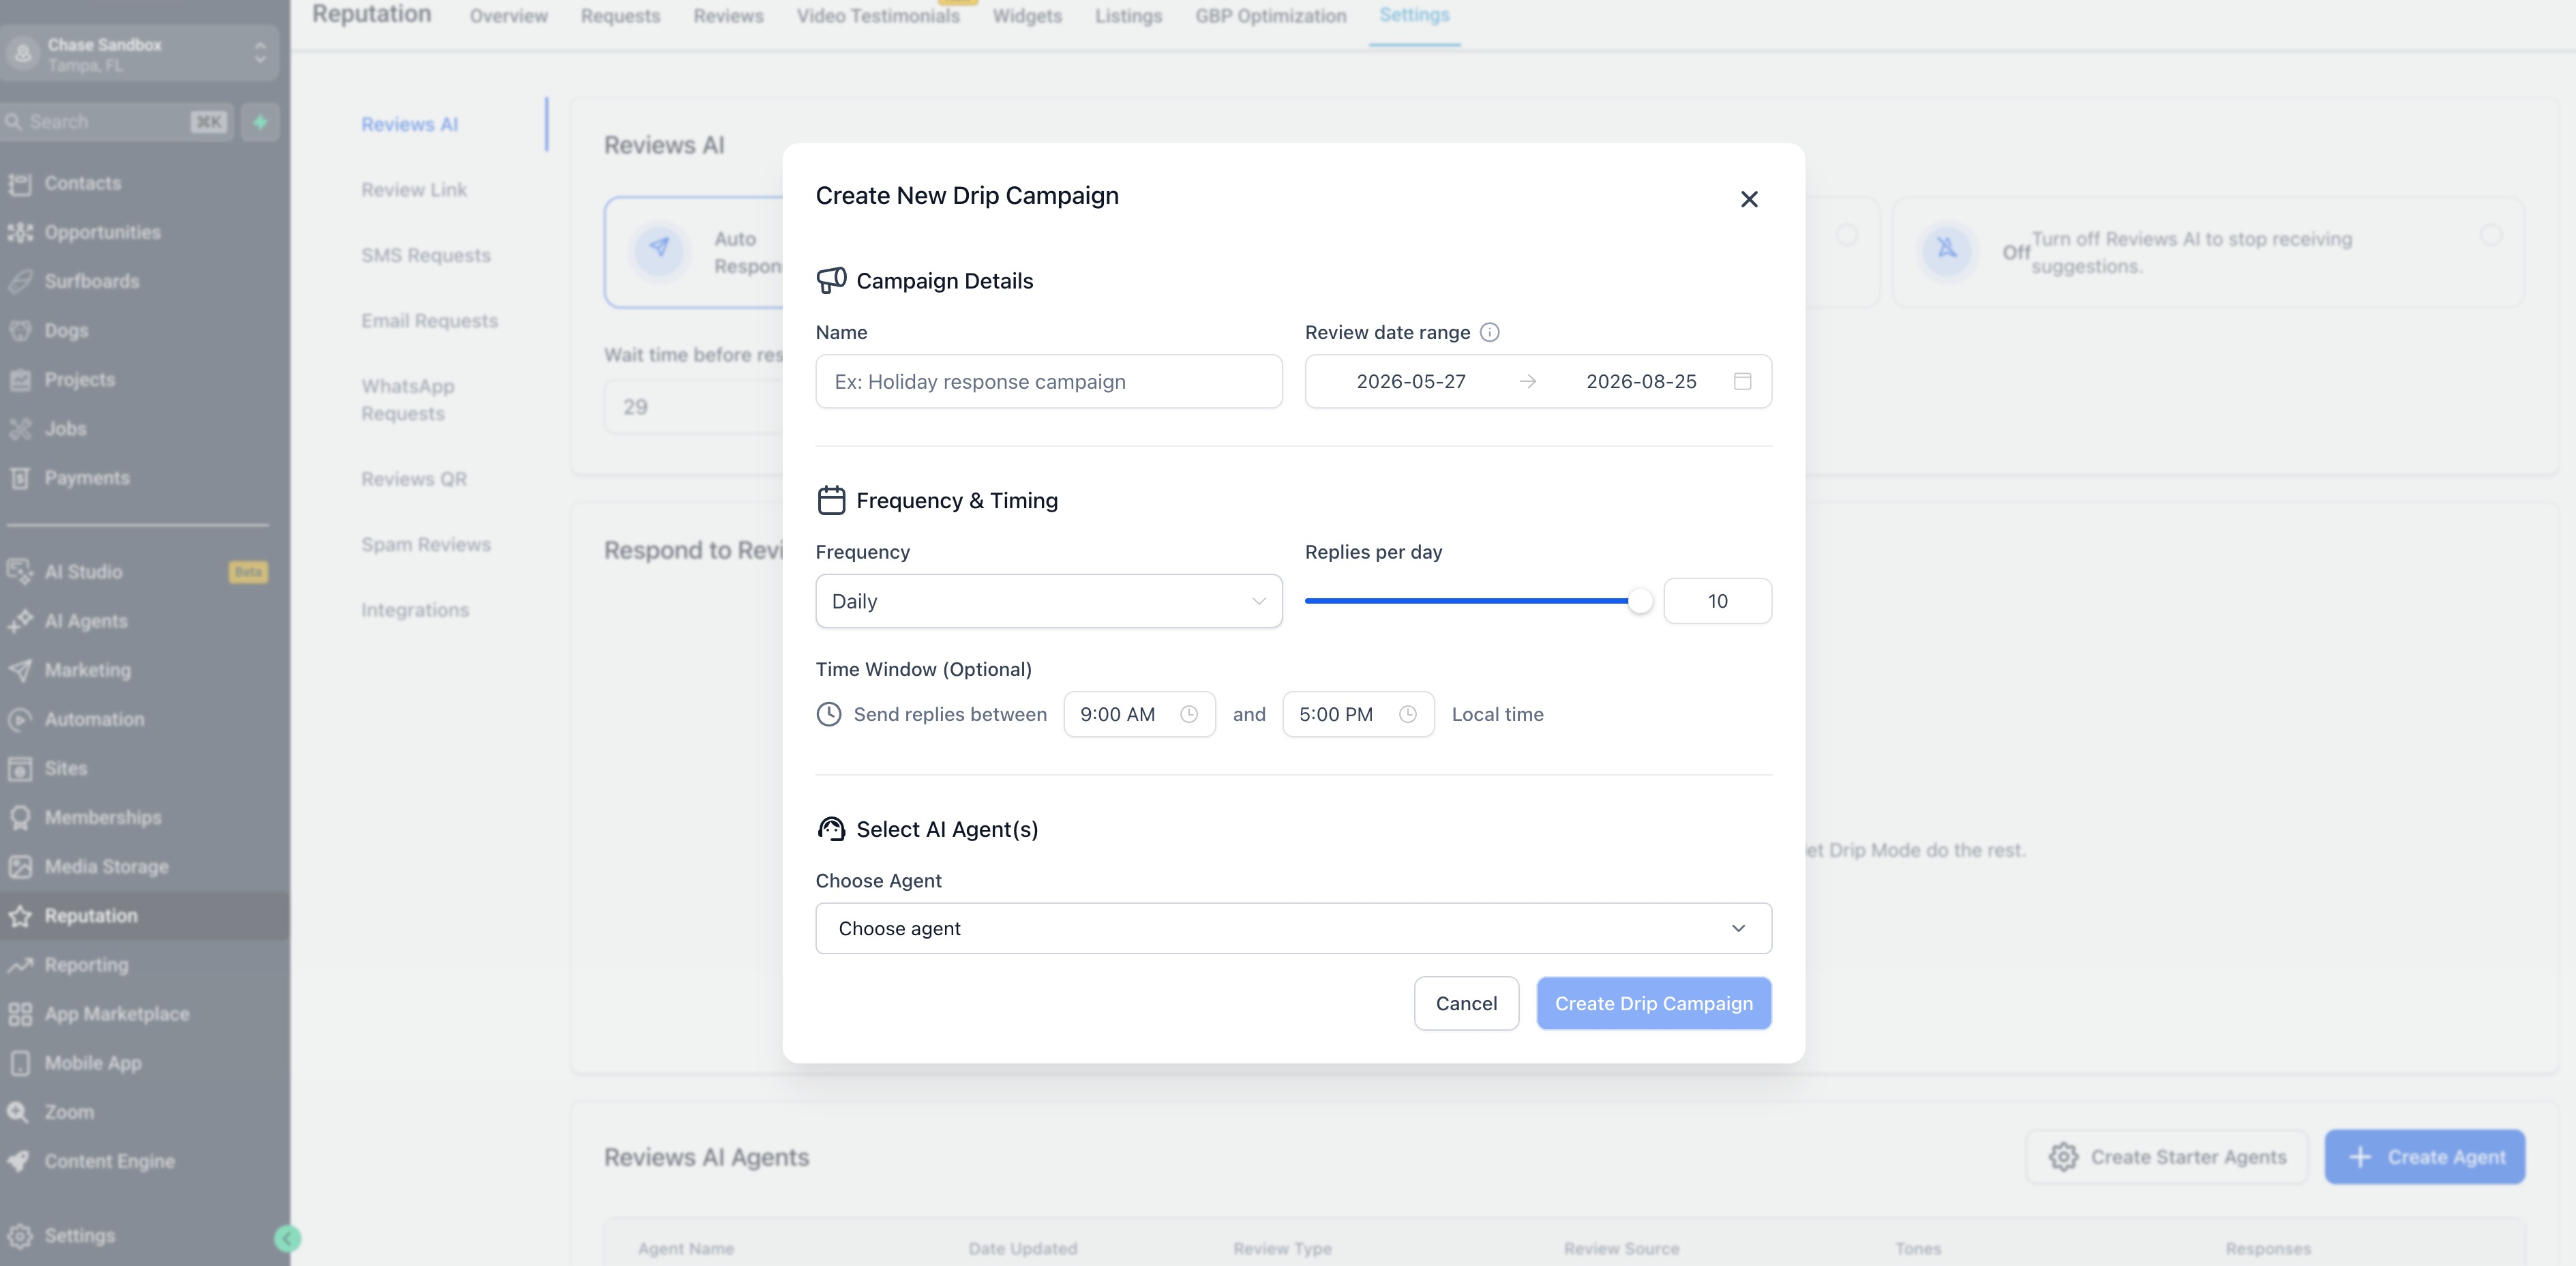Open Reviews QR settings section
The width and height of the screenshot is (2576, 1266).
(x=414, y=480)
